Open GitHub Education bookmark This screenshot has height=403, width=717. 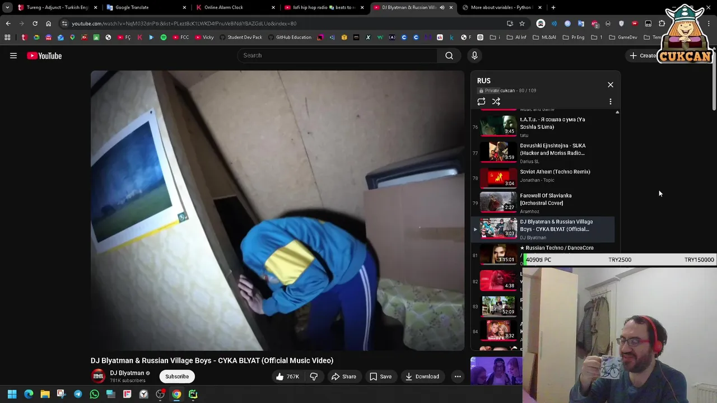point(290,38)
